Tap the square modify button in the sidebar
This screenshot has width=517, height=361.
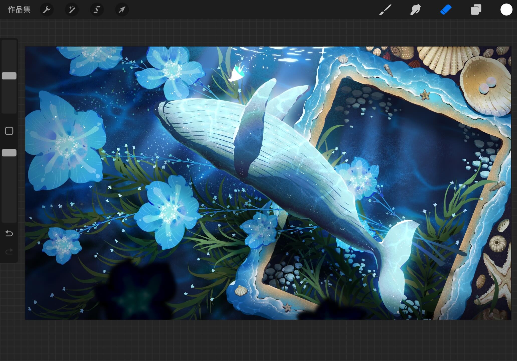(x=9, y=131)
